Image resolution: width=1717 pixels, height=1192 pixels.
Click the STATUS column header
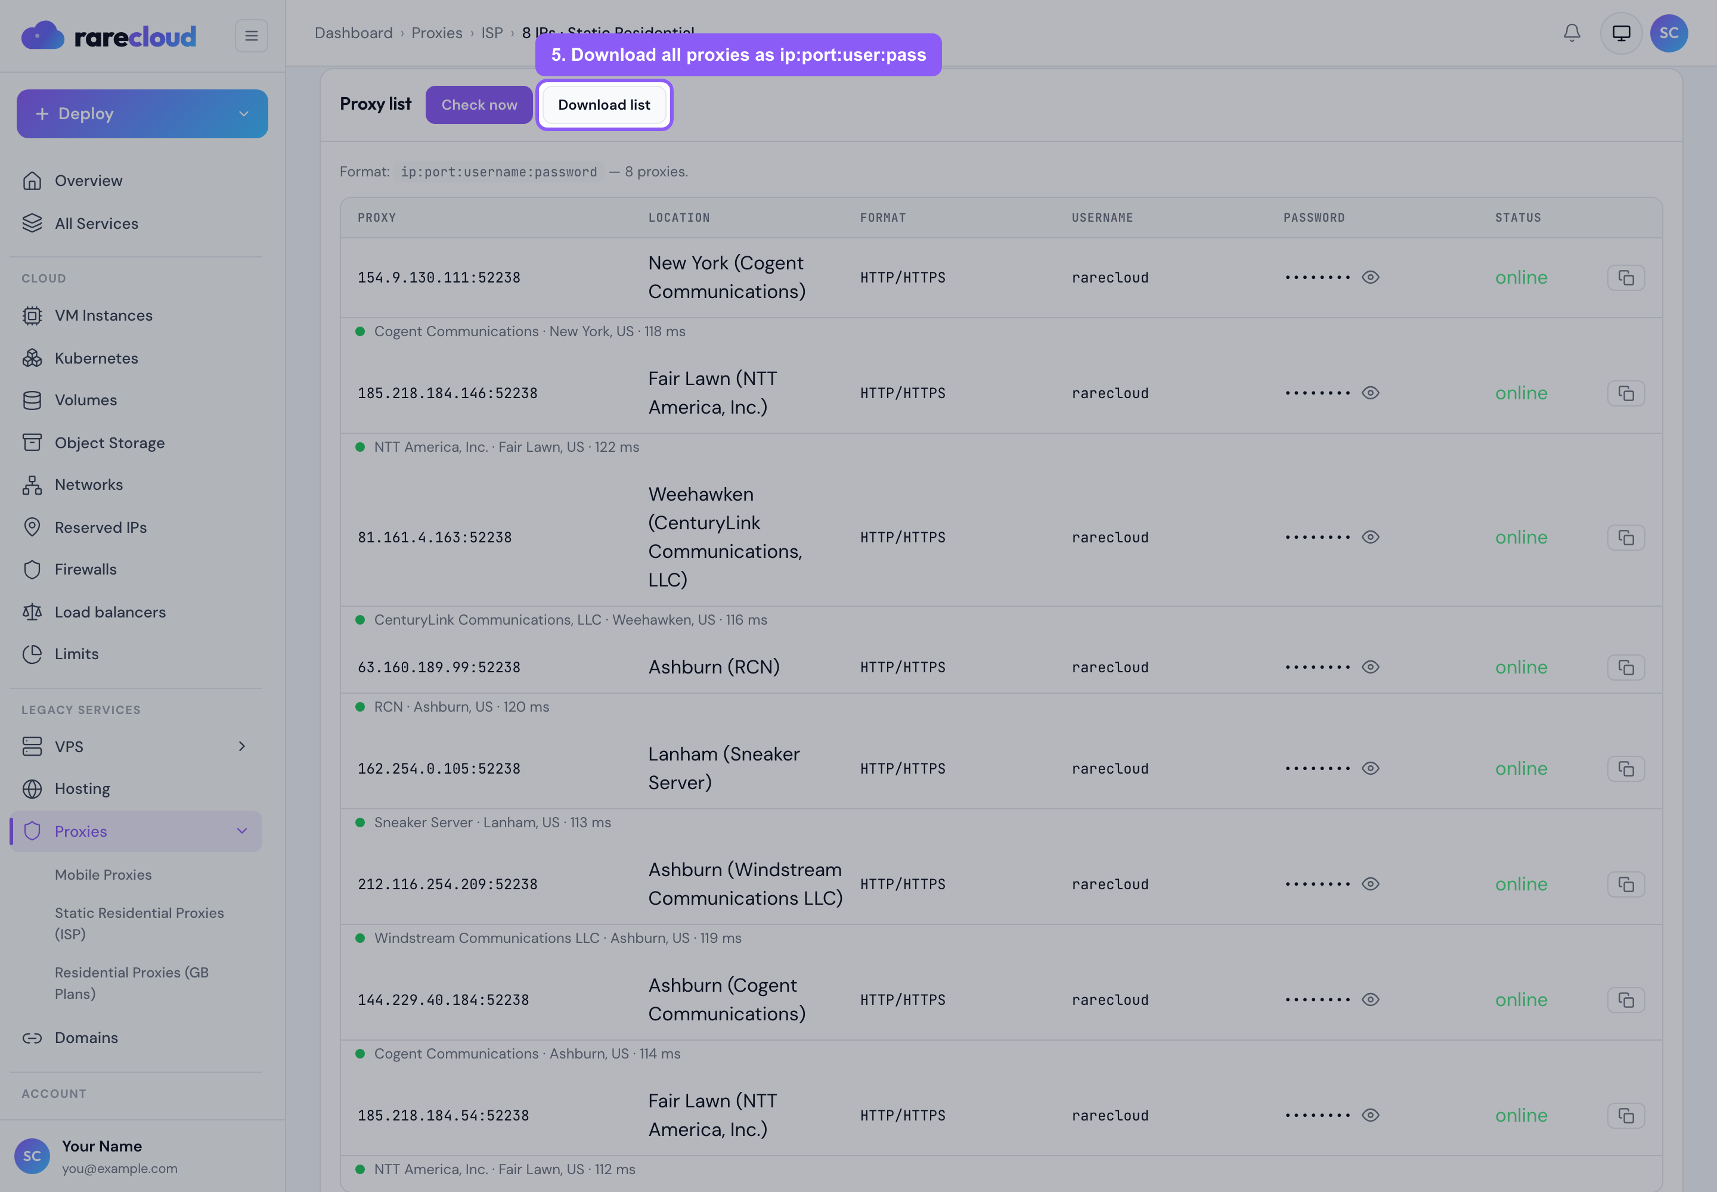(x=1517, y=218)
